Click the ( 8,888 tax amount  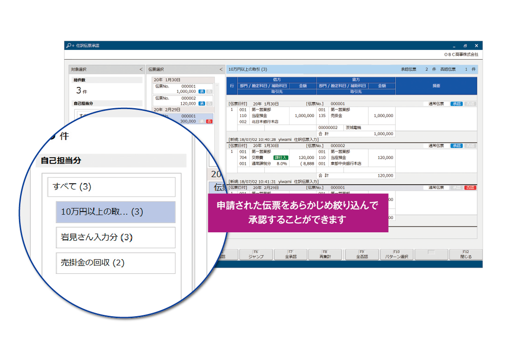coord(307,164)
